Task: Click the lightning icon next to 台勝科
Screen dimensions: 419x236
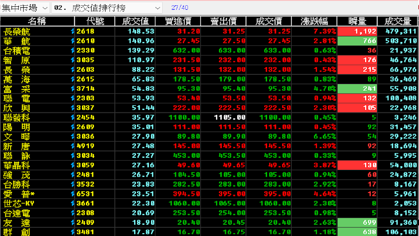Action: (72, 184)
